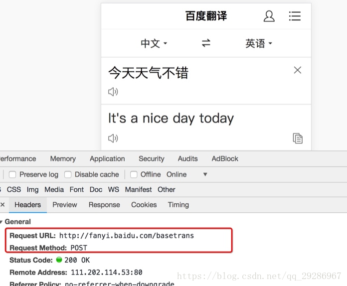Open the 英语 target language dropdown
Screen dimensions: 347x286
(x=259, y=43)
